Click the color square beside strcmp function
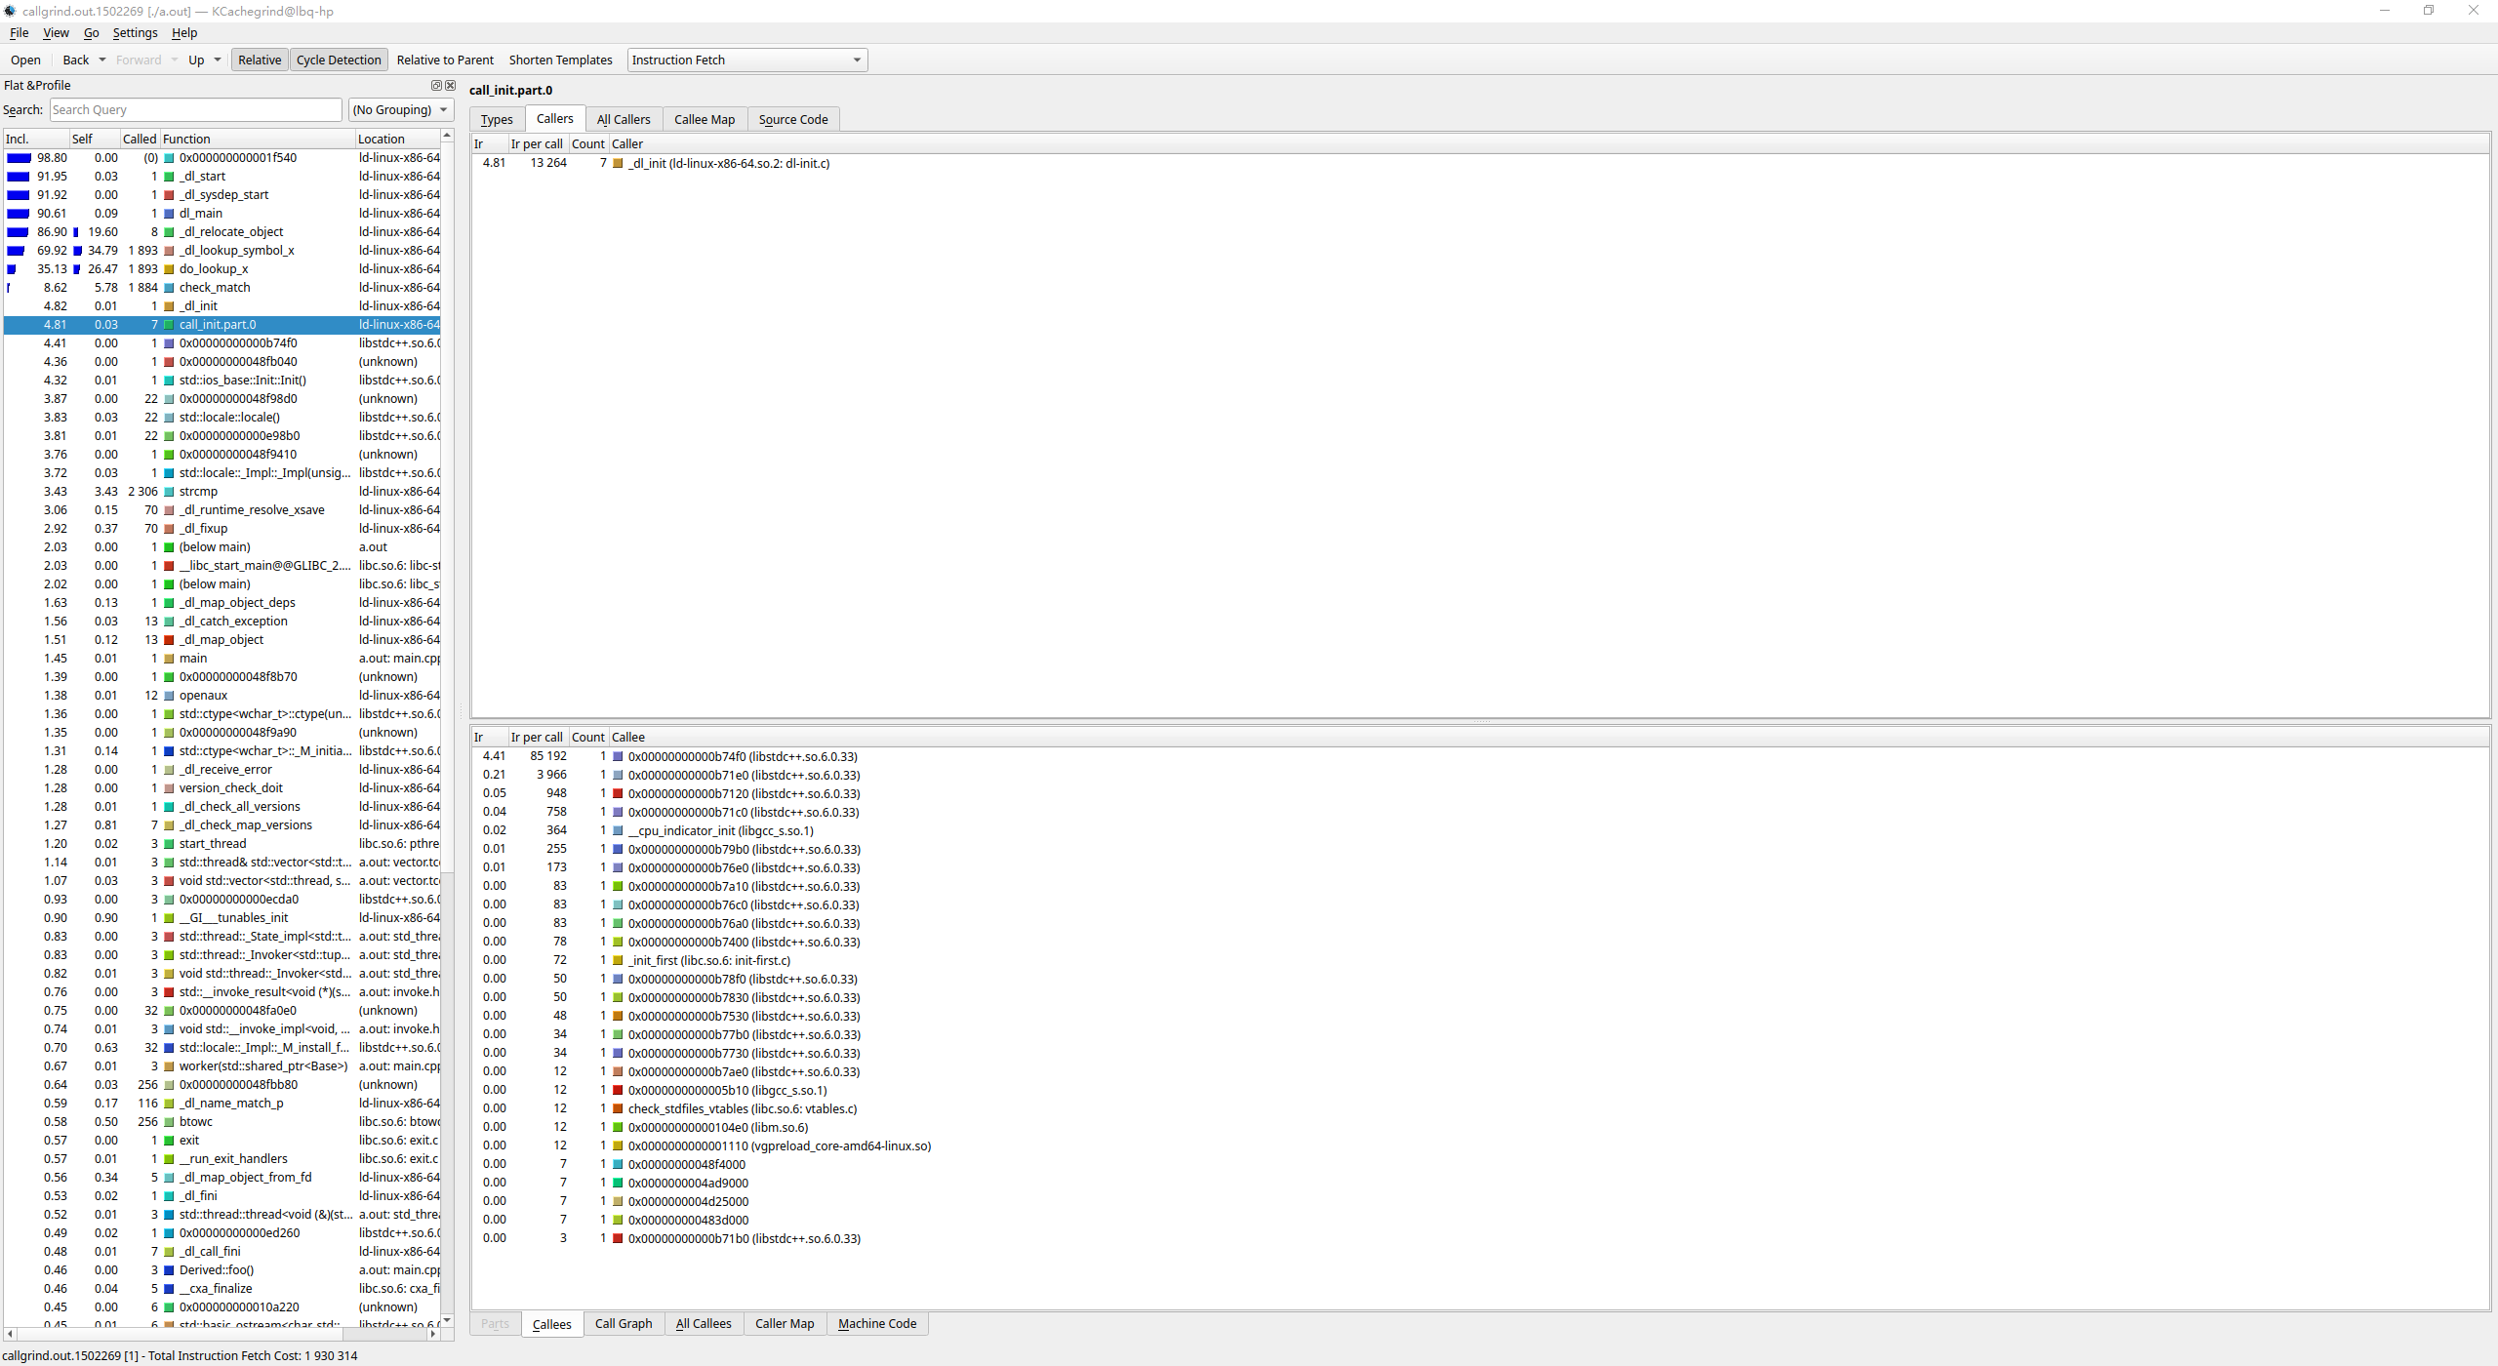The height and width of the screenshot is (1366, 2498). pyautogui.click(x=169, y=492)
